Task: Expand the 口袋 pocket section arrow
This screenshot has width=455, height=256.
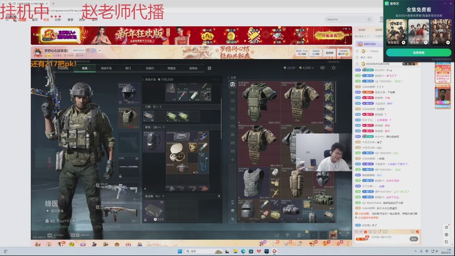Action: (160, 107)
